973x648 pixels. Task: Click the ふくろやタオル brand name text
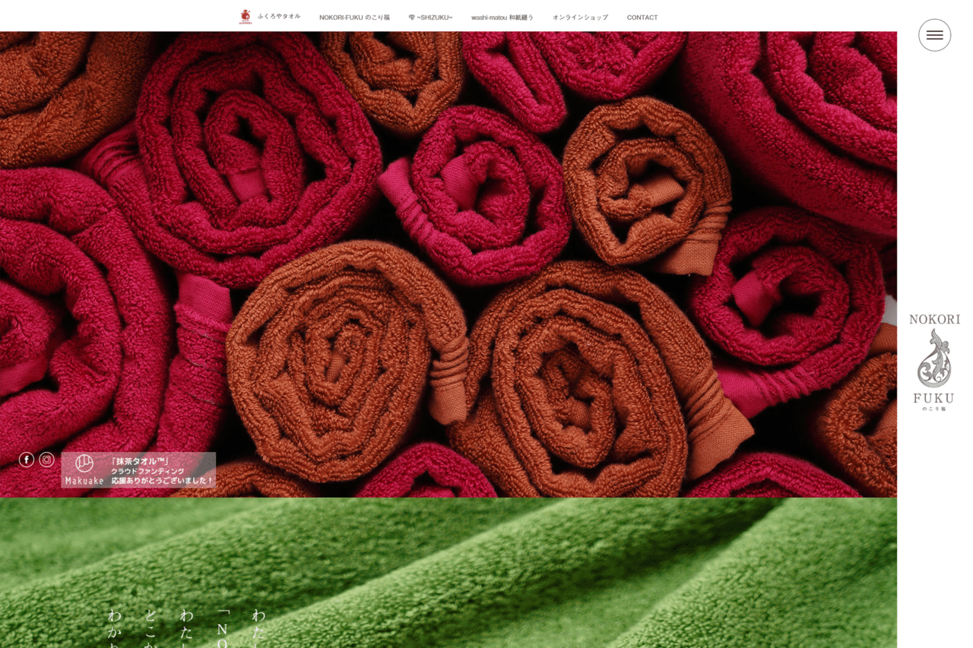[279, 17]
